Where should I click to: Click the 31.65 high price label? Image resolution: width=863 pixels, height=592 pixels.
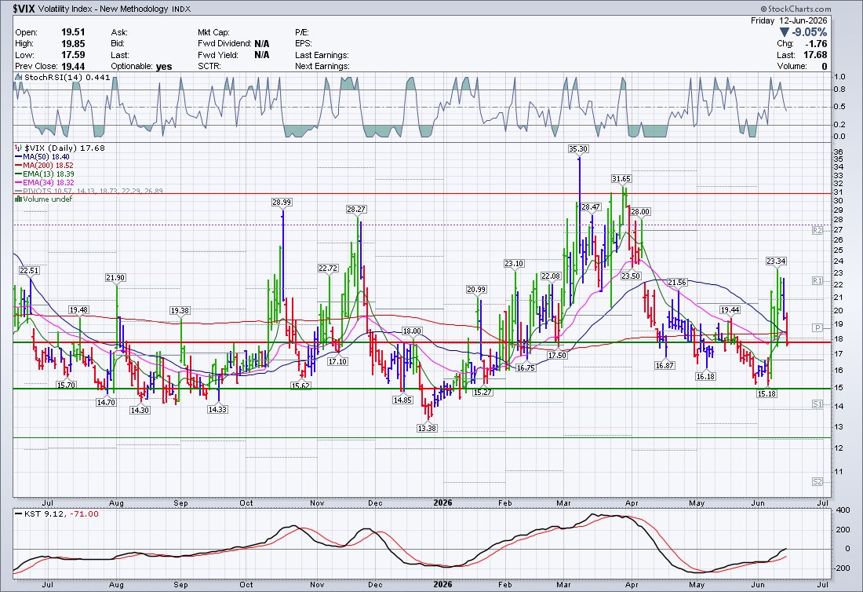pyautogui.click(x=621, y=178)
